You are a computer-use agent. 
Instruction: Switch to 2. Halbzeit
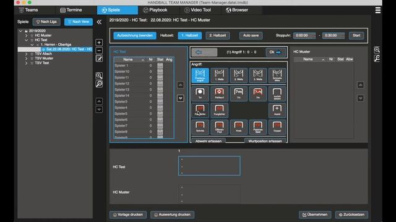[217, 36]
